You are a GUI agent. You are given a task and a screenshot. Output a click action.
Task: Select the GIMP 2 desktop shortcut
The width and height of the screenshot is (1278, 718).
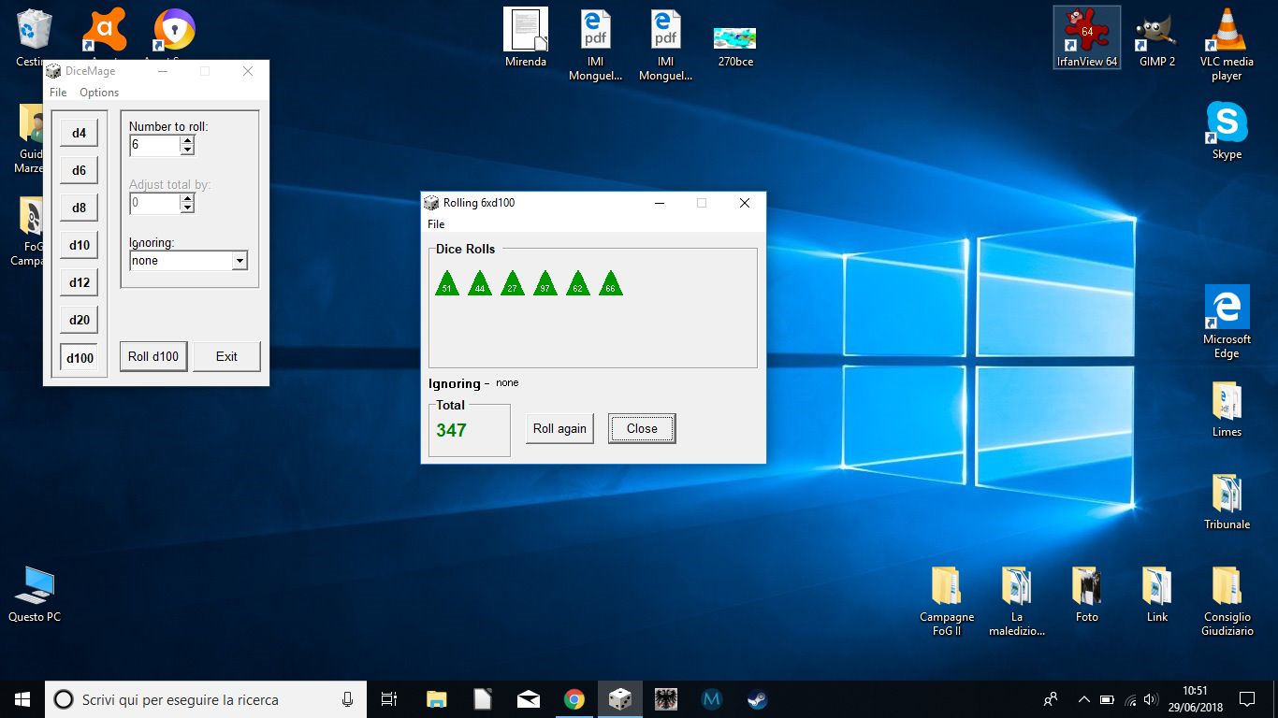[1156, 38]
